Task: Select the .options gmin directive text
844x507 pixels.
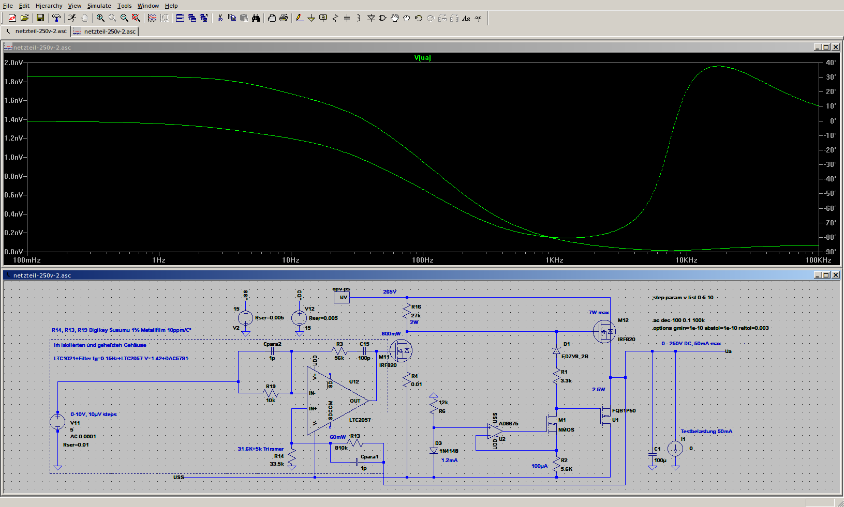Action: coord(710,328)
